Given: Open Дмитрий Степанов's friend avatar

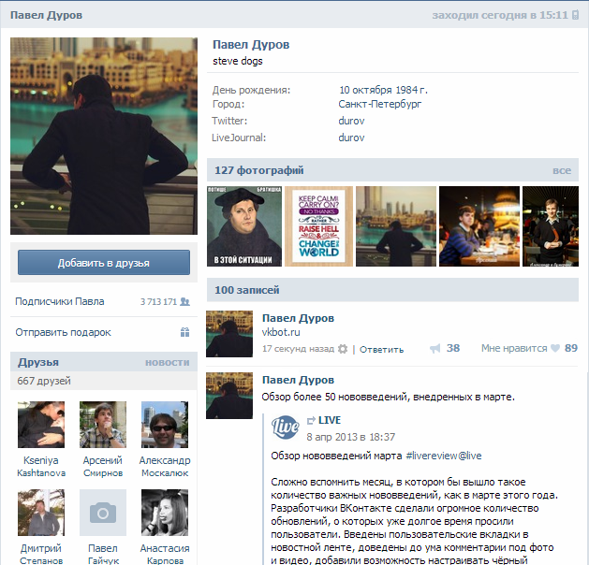Looking at the screenshot, I should 41,513.
